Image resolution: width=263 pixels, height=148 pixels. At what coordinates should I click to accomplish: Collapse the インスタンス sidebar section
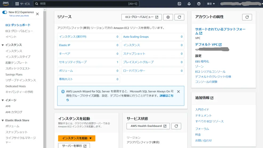point(3,45)
